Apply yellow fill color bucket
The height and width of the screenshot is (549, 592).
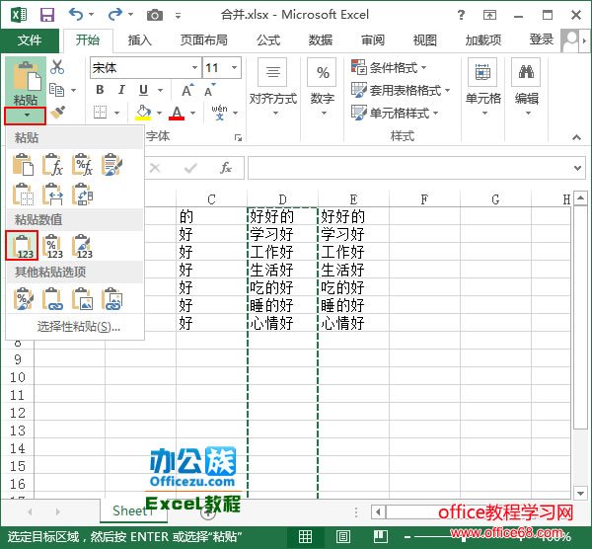[x=143, y=113]
